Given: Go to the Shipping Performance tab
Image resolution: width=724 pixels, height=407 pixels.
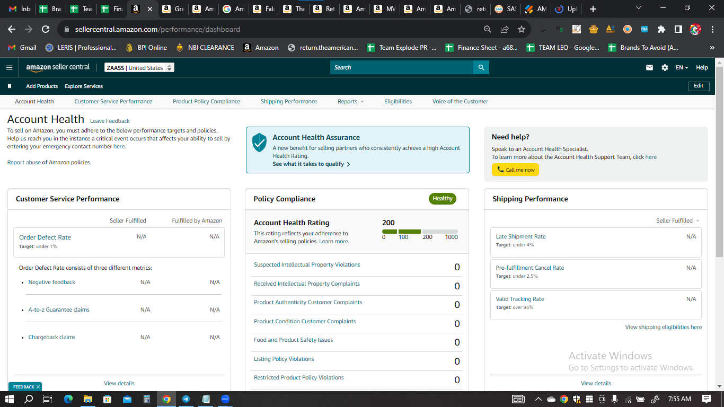Looking at the screenshot, I should tap(289, 101).
